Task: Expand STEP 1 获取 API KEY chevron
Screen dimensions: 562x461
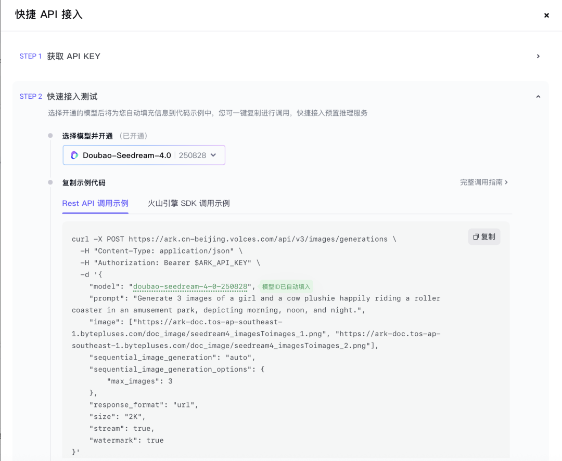Action: (538, 56)
